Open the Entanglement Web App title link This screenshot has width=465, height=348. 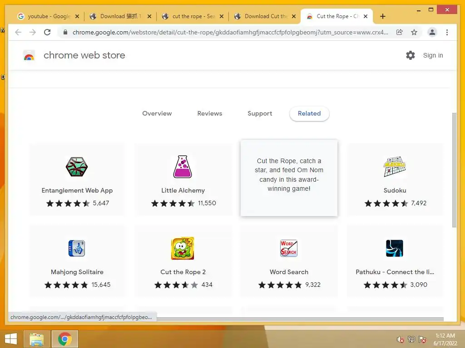click(x=77, y=191)
